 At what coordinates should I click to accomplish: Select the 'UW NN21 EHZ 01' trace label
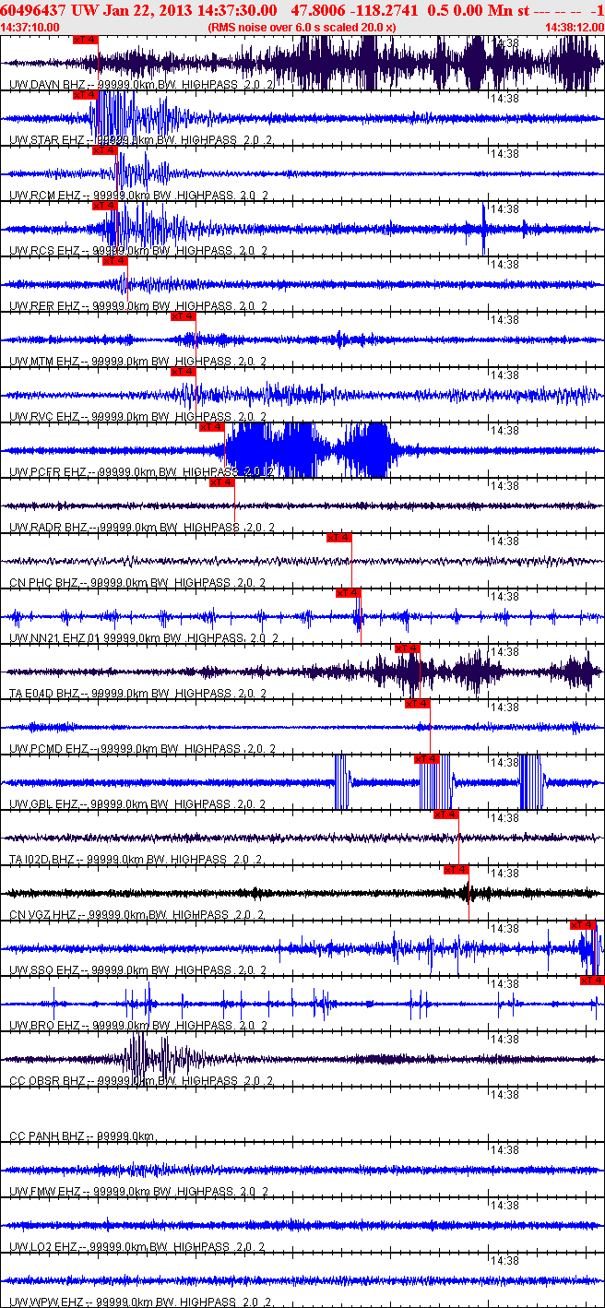[x=53, y=638]
